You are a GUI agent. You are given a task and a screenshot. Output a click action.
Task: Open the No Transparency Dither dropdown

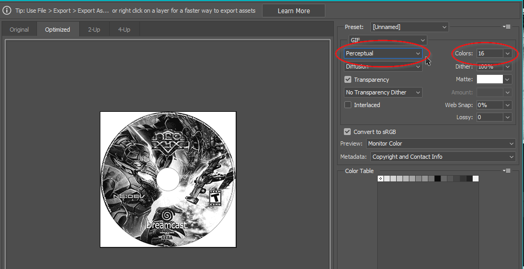pyautogui.click(x=383, y=92)
